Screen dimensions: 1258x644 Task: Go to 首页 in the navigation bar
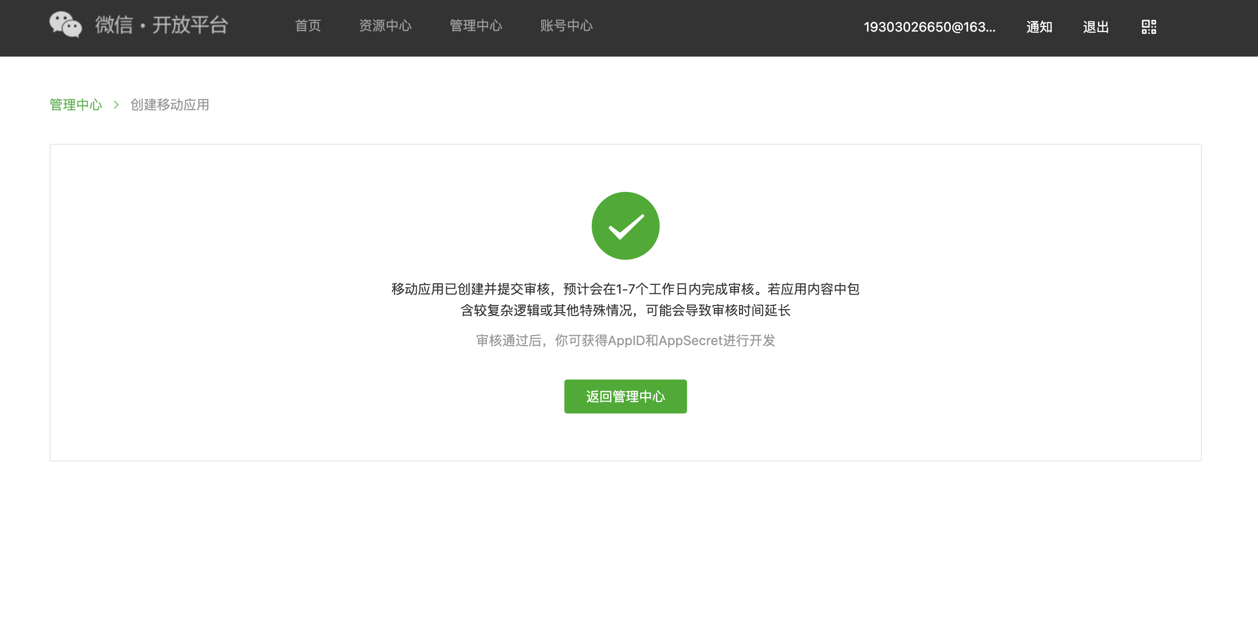[x=308, y=26]
